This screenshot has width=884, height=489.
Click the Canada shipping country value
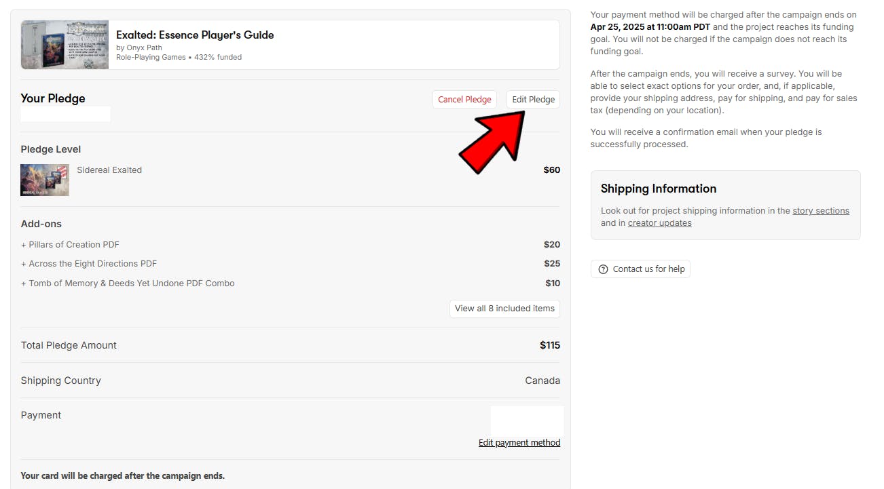(542, 380)
